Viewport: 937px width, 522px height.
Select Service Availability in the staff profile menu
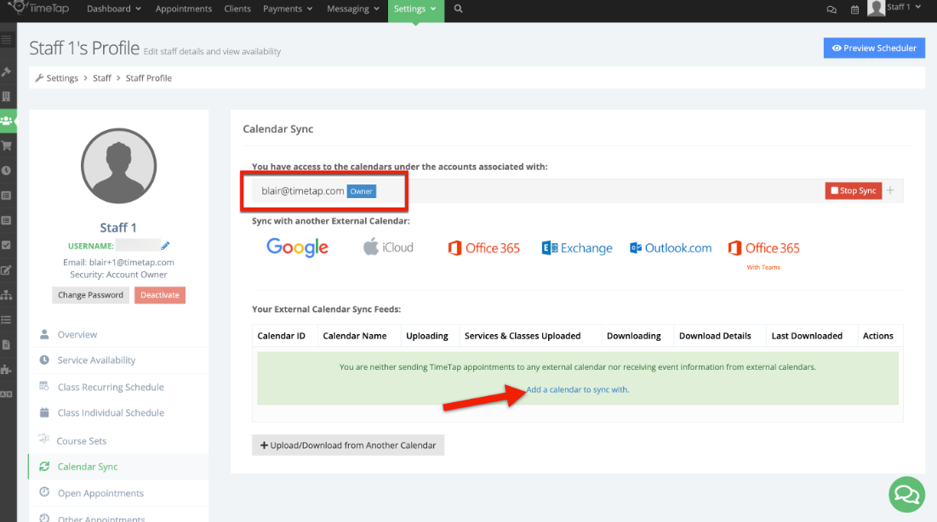94,360
